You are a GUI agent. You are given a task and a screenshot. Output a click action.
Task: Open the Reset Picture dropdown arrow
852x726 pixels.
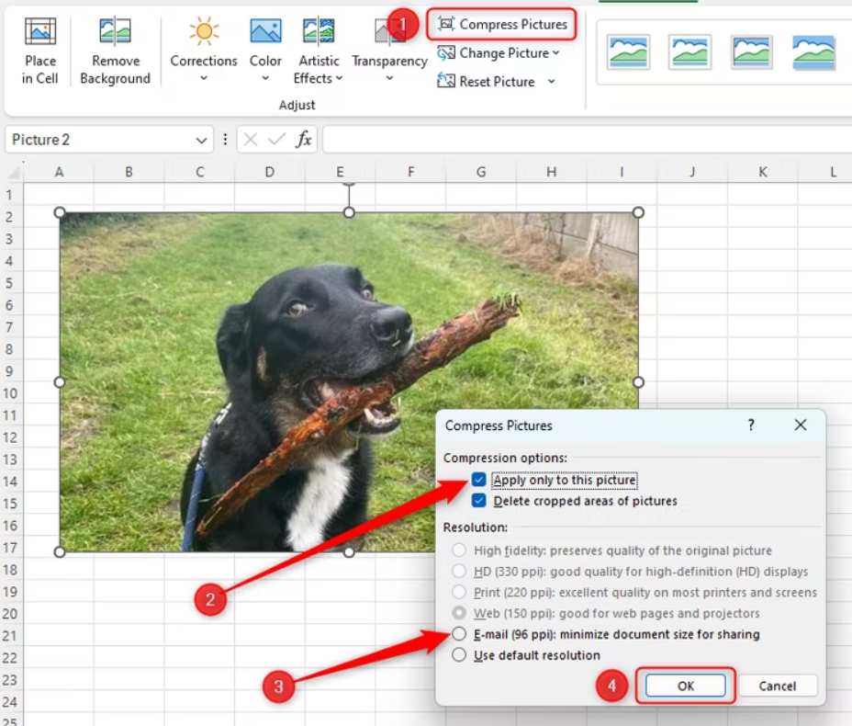(551, 81)
